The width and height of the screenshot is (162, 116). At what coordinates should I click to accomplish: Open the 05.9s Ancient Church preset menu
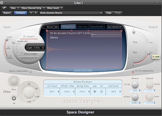[x=71, y=13]
